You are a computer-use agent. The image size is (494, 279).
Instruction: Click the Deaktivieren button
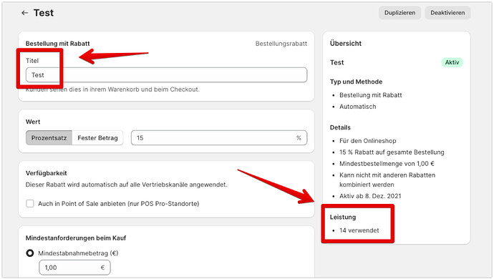(447, 13)
